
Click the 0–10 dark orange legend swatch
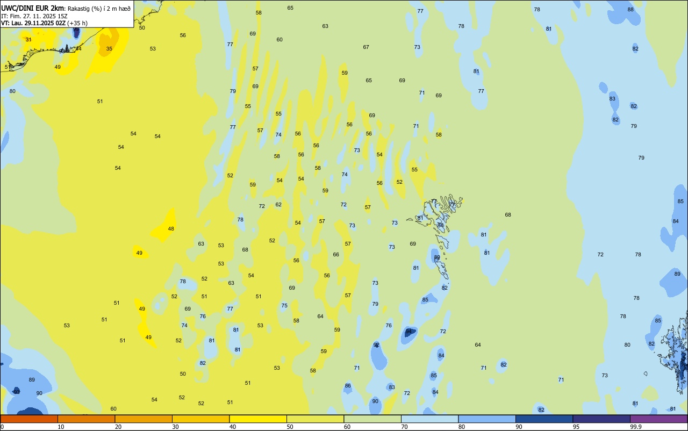[x=29, y=419]
